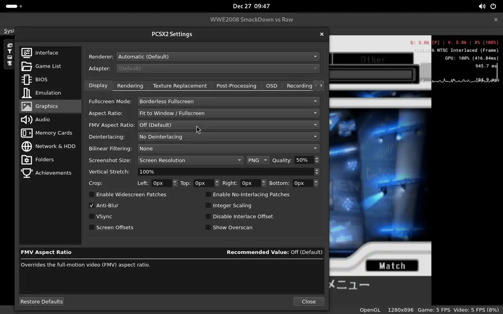Open Memory Cards icon in sidebar
Viewport: 503px width, 314px height.
27,133
